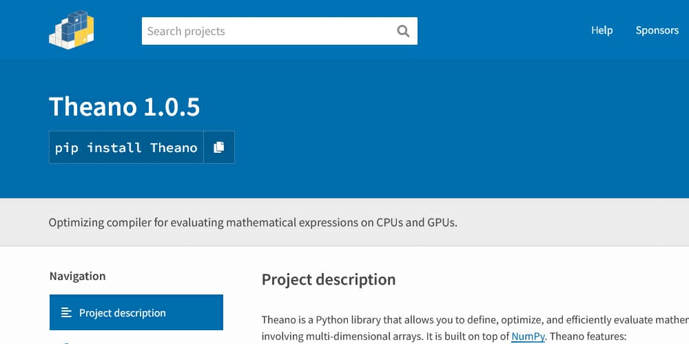Focus the Search projects field
The image size is (689, 344).
[280, 31]
